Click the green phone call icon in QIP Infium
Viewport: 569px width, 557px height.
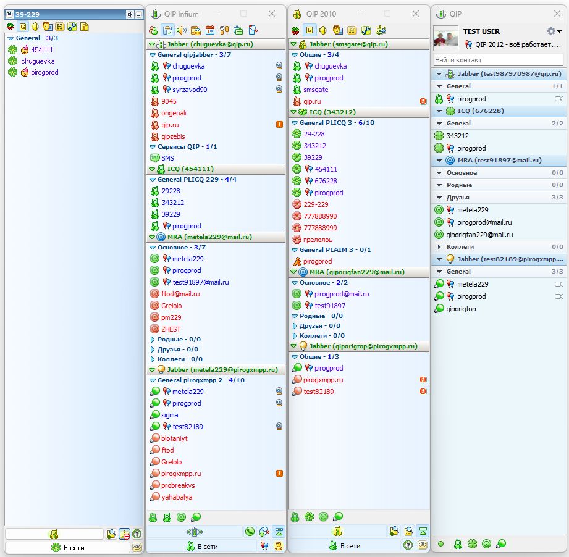click(250, 532)
